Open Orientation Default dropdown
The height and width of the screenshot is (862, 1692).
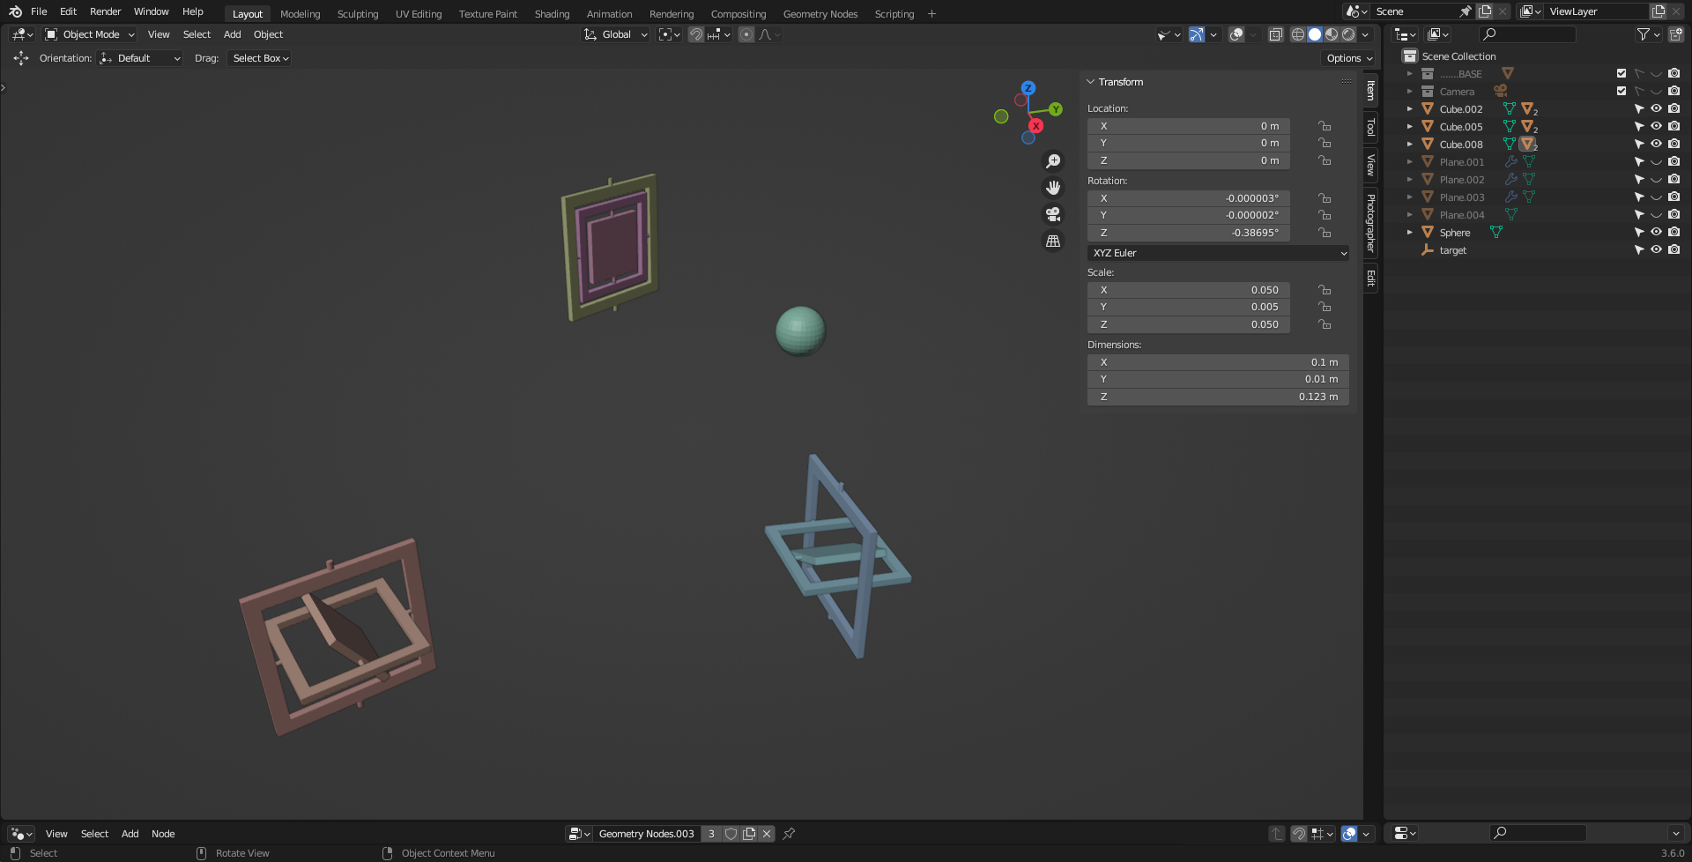140,58
